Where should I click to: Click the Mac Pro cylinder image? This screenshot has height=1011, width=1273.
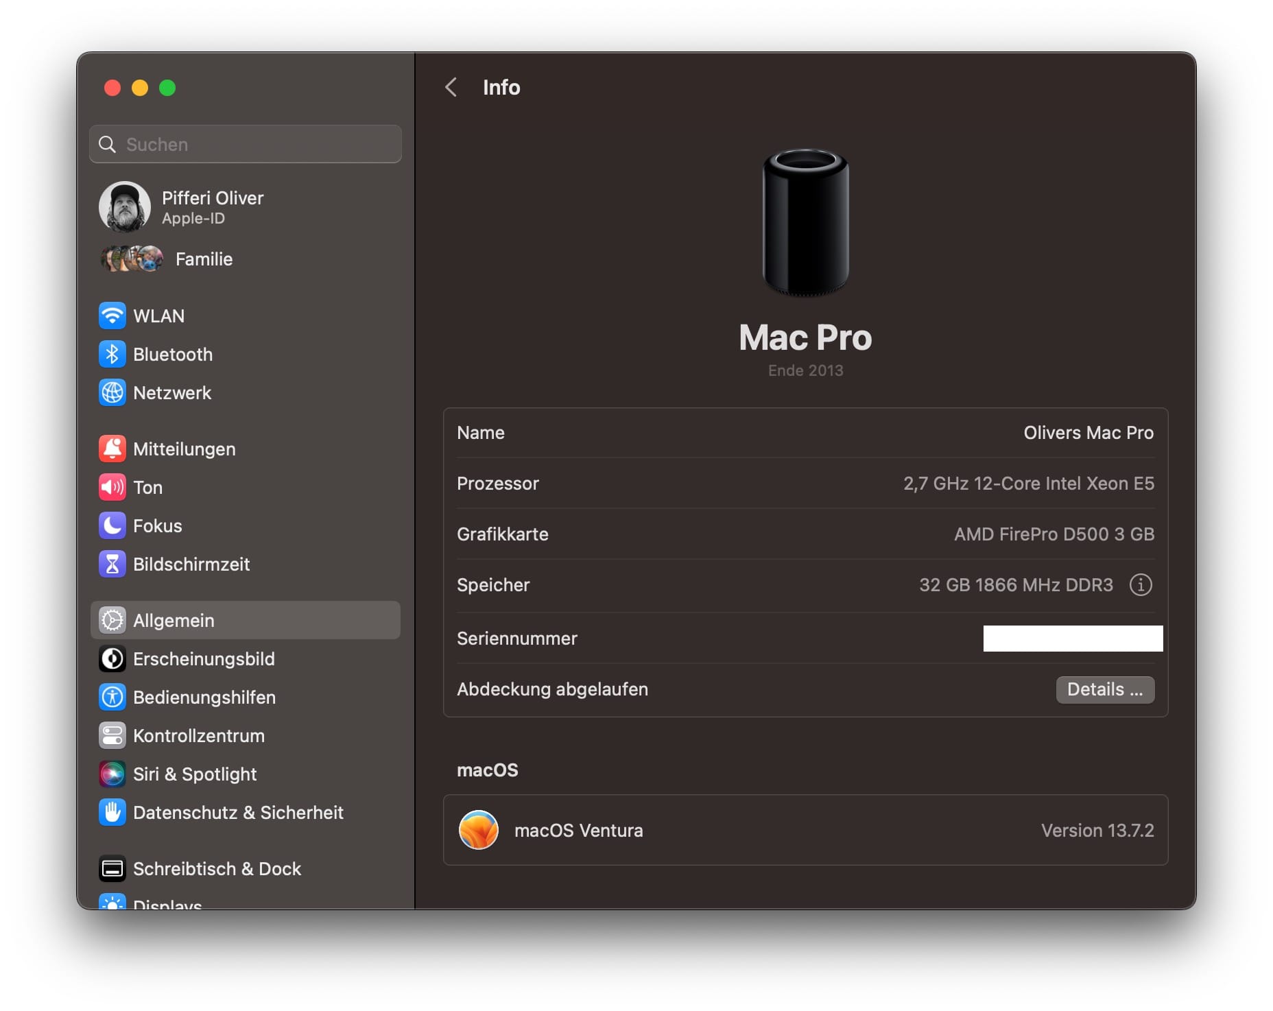pyautogui.click(x=806, y=222)
